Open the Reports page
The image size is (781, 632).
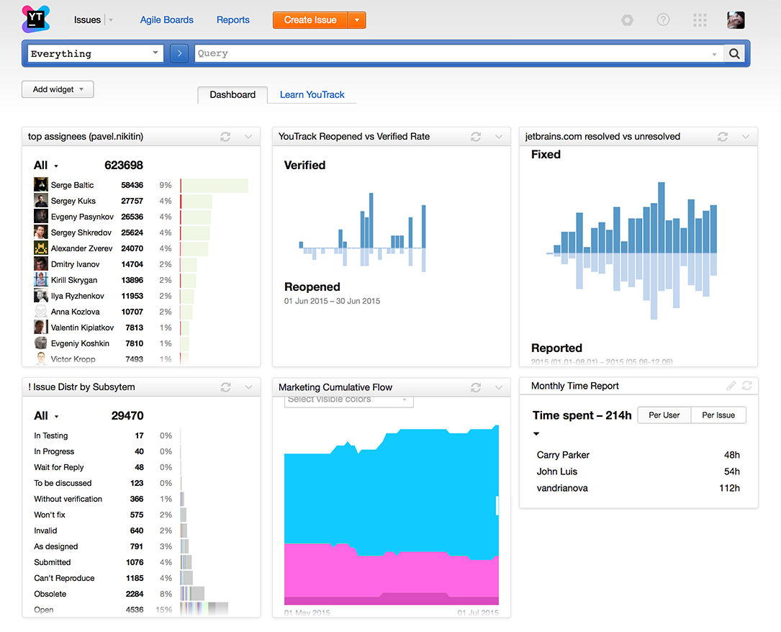coord(233,20)
